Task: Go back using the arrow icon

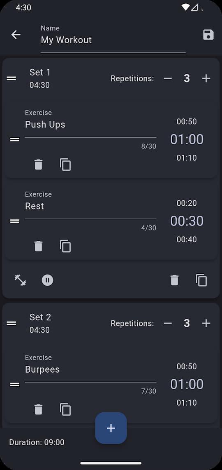Action: click(16, 35)
